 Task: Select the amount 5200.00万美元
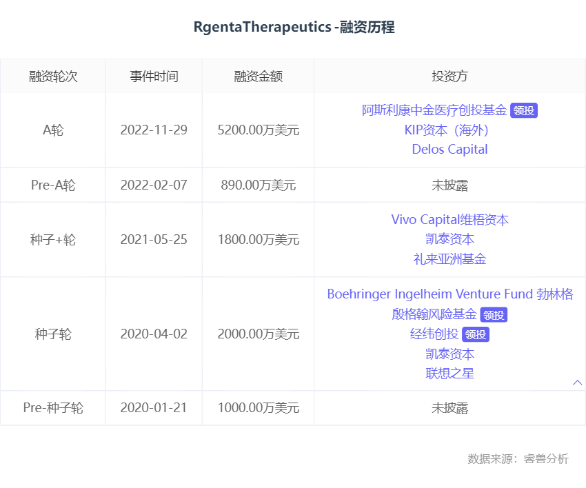[x=259, y=130]
